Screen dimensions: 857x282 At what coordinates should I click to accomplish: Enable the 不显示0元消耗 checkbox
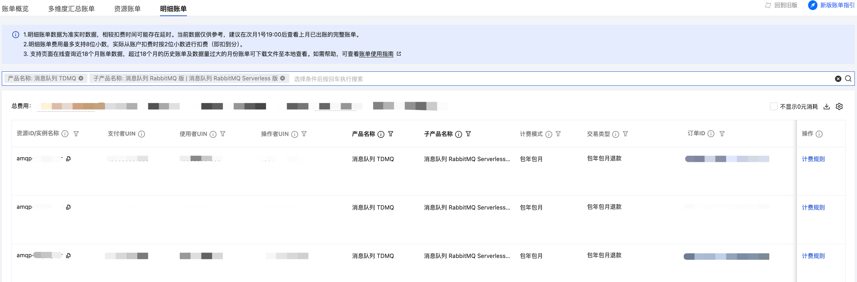tap(774, 107)
